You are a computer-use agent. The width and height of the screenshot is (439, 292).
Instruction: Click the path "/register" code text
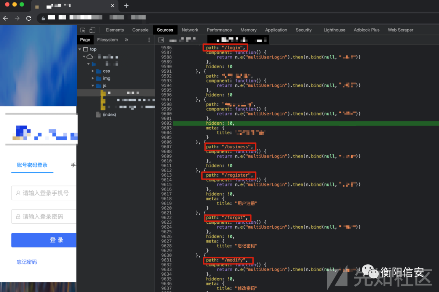point(230,175)
